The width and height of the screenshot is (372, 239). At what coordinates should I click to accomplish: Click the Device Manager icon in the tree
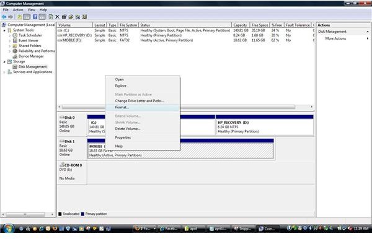[x=15, y=56]
